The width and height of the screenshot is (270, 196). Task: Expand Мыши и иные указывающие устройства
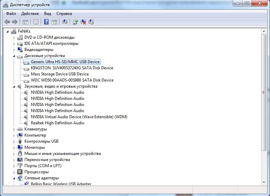(x=14, y=154)
